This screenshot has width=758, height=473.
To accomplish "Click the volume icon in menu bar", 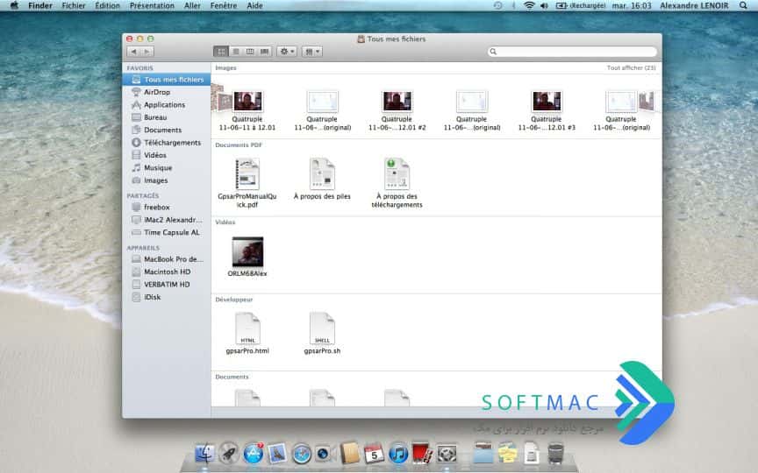I will [544, 6].
